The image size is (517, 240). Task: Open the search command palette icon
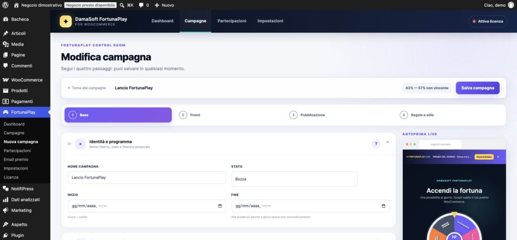[122, 5]
